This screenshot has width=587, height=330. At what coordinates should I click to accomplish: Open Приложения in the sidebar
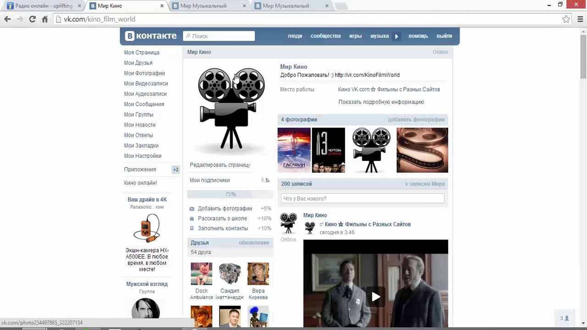point(140,170)
